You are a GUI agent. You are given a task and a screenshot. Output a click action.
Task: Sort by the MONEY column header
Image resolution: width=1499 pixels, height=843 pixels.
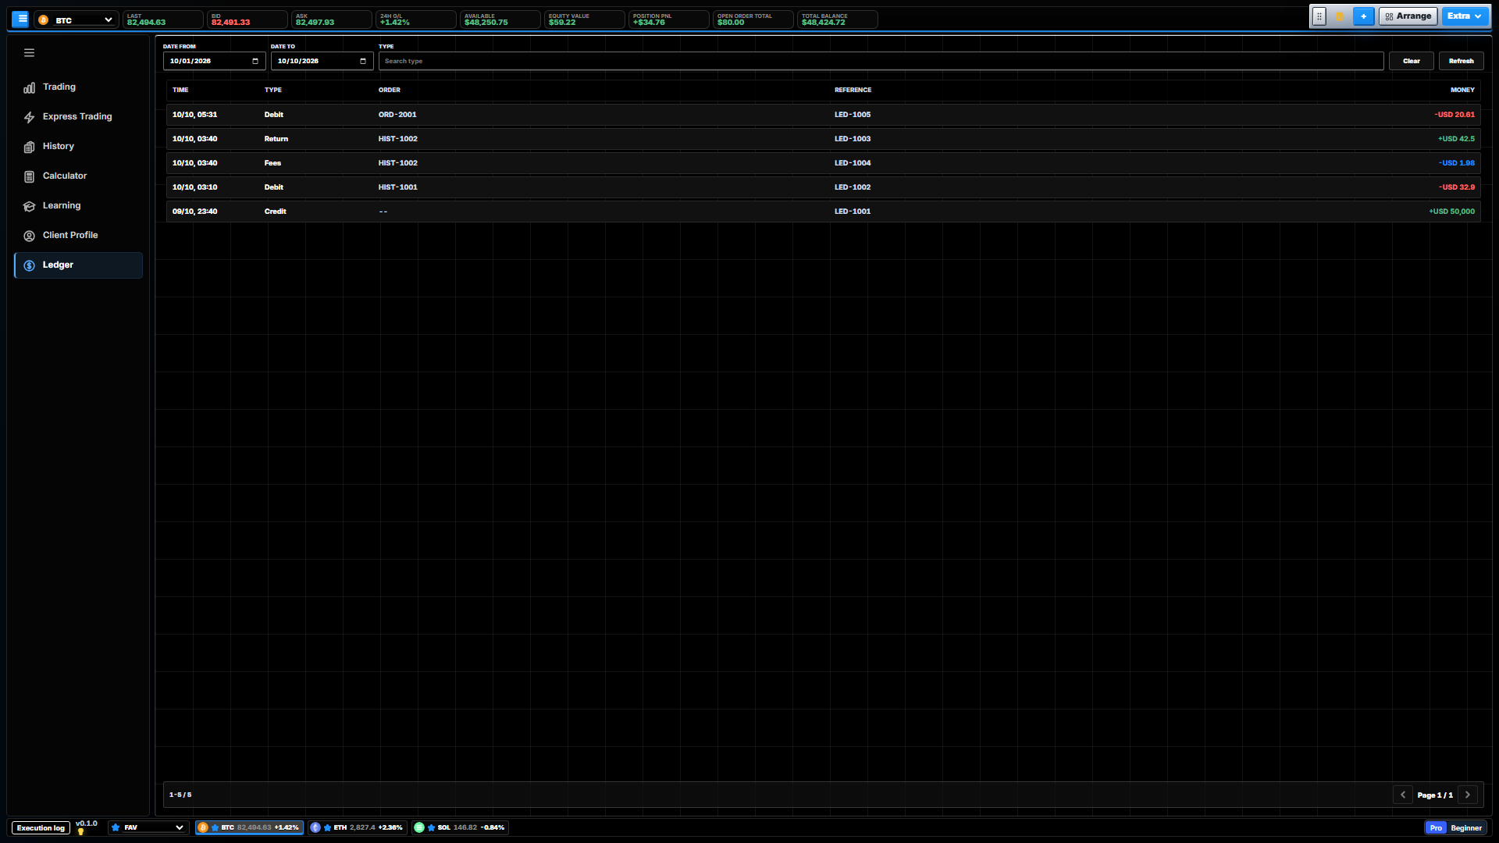1462,91
